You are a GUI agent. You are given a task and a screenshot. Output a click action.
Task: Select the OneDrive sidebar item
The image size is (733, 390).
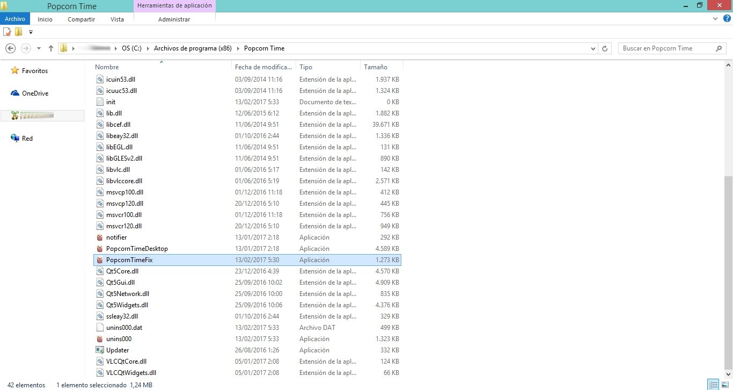click(35, 93)
